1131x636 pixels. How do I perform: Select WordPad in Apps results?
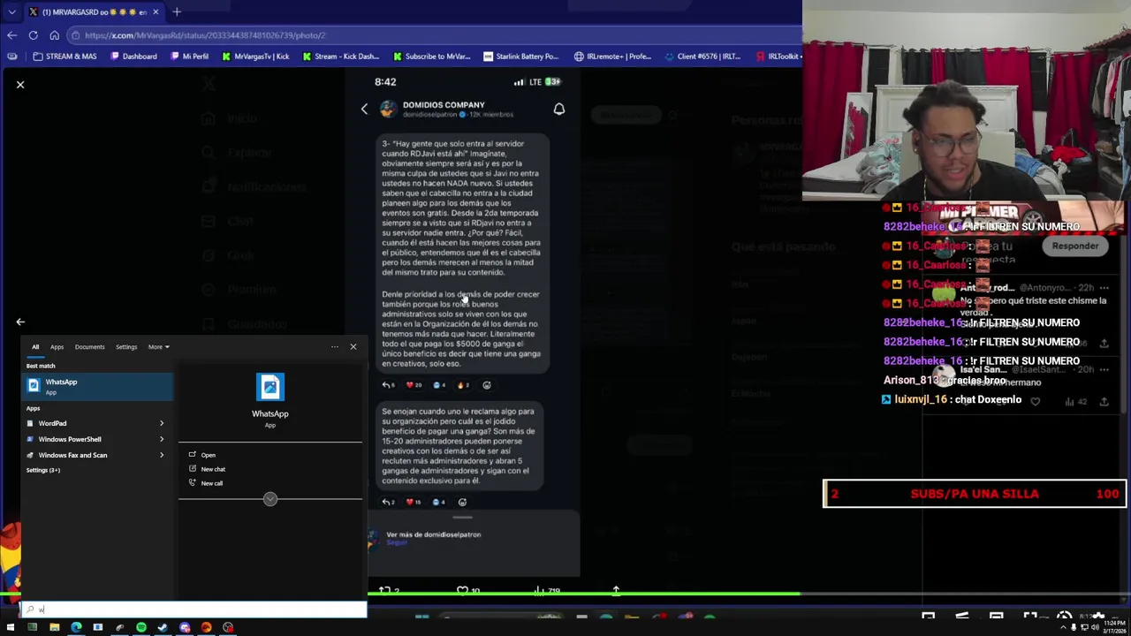(x=88, y=423)
